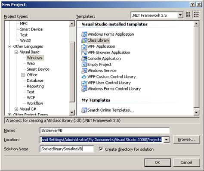This screenshot has width=204, height=171.
Task: Click the WPF Browser Application template icon
Action: click(84, 53)
